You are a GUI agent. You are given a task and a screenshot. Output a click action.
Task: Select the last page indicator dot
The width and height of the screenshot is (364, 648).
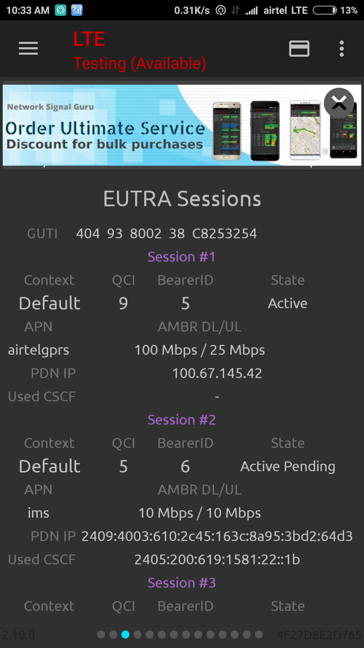tap(259, 634)
